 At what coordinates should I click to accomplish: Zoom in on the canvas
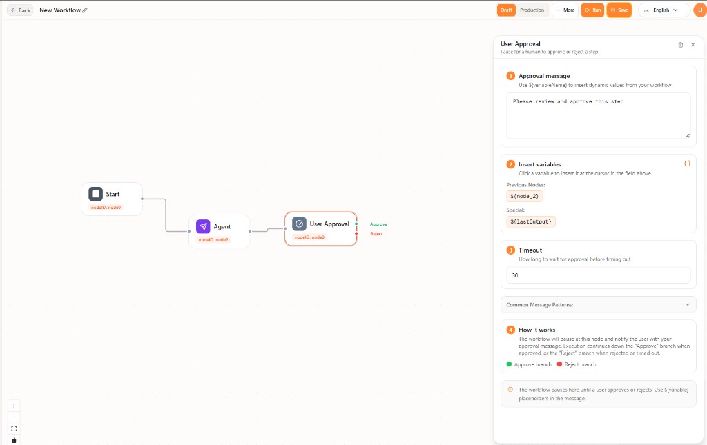pos(14,406)
